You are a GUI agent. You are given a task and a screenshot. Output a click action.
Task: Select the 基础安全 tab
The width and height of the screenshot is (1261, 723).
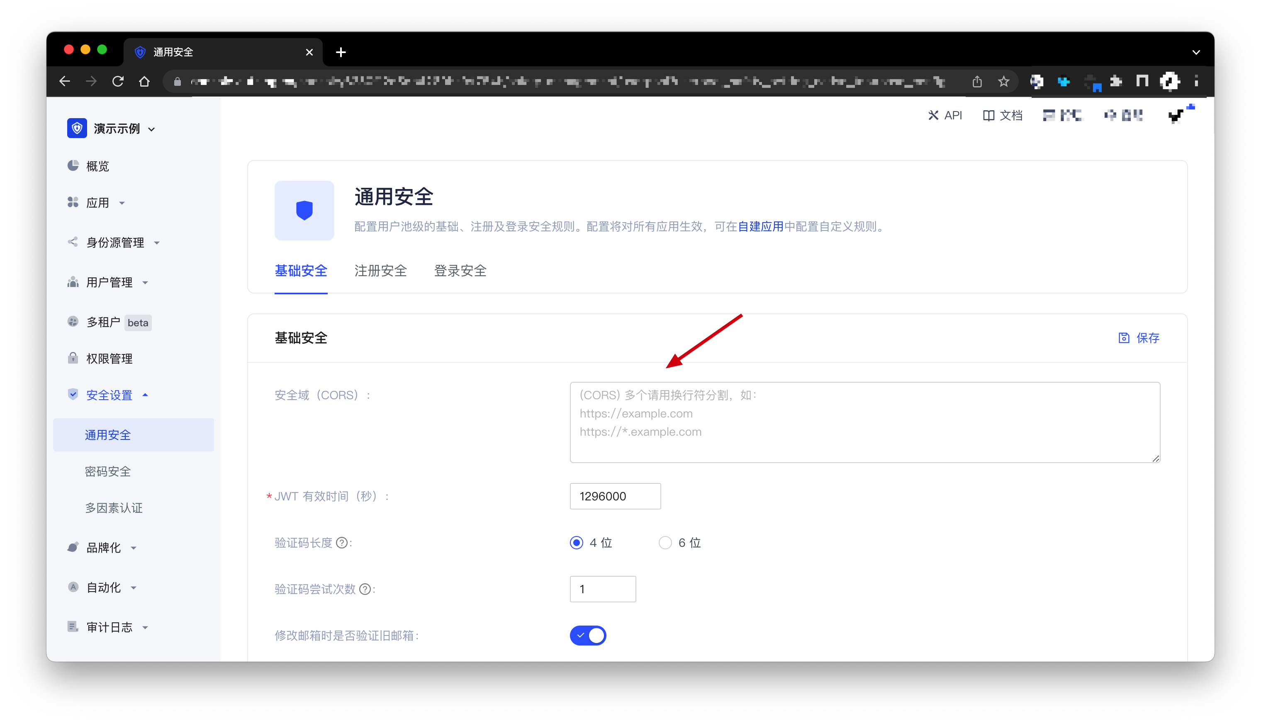click(x=301, y=271)
